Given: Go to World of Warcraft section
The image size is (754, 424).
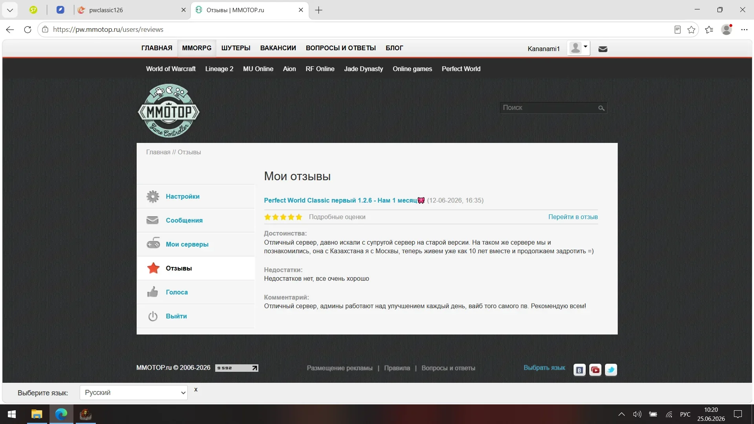Looking at the screenshot, I should pyautogui.click(x=171, y=69).
